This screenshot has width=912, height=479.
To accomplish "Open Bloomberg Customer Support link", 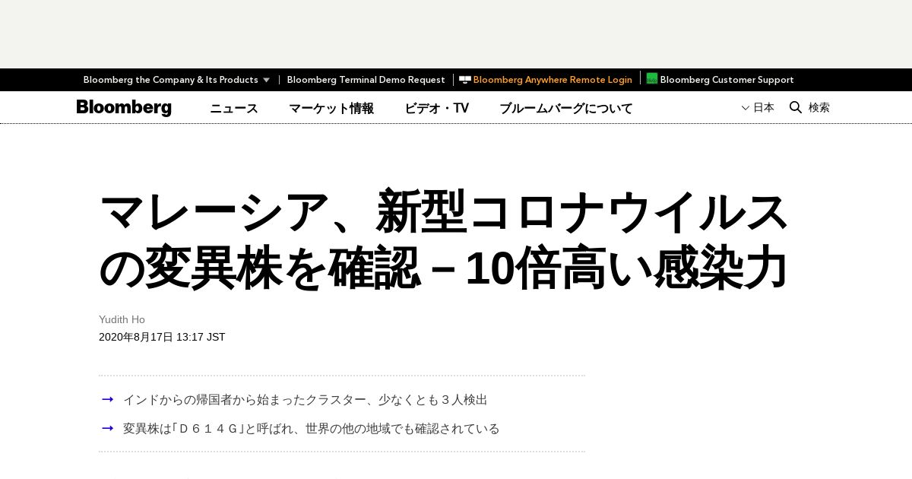I will [727, 80].
